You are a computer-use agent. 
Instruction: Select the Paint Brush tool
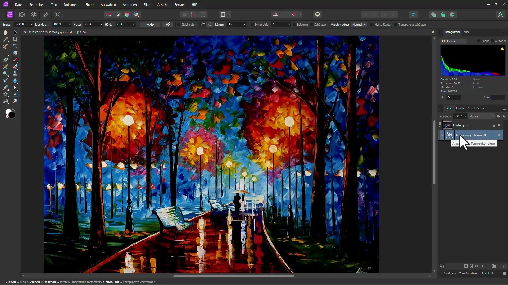point(15,60)
